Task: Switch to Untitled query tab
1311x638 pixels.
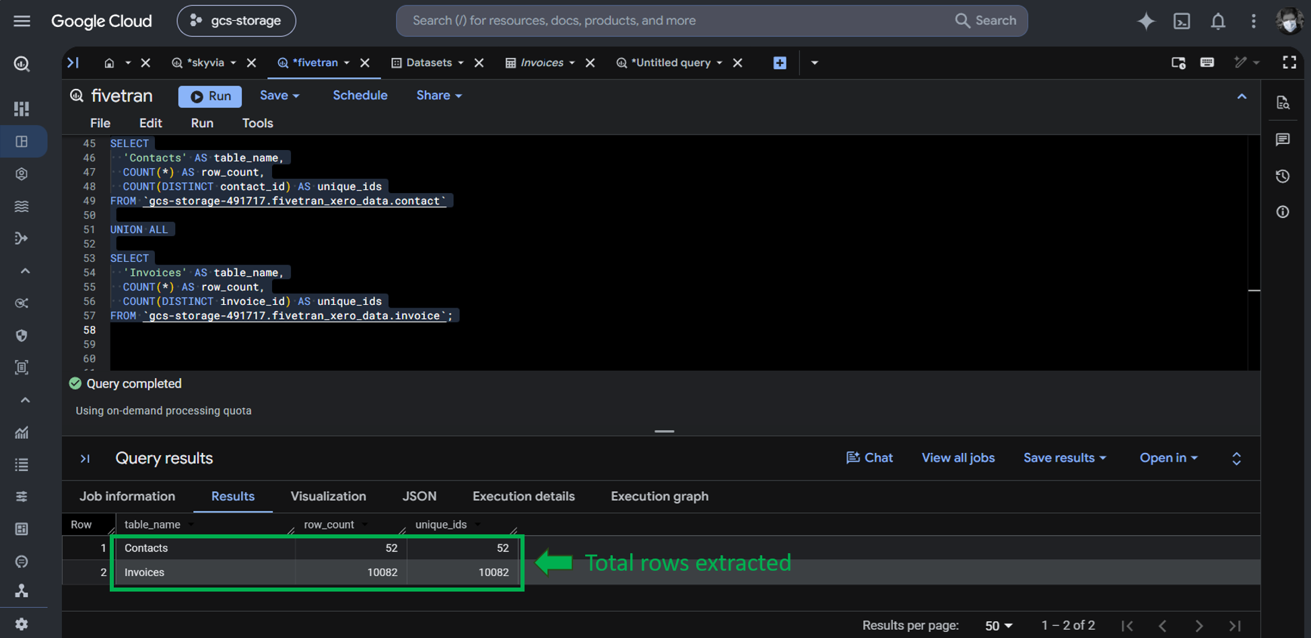Action: pyautogui.click(x=670, y=63)
